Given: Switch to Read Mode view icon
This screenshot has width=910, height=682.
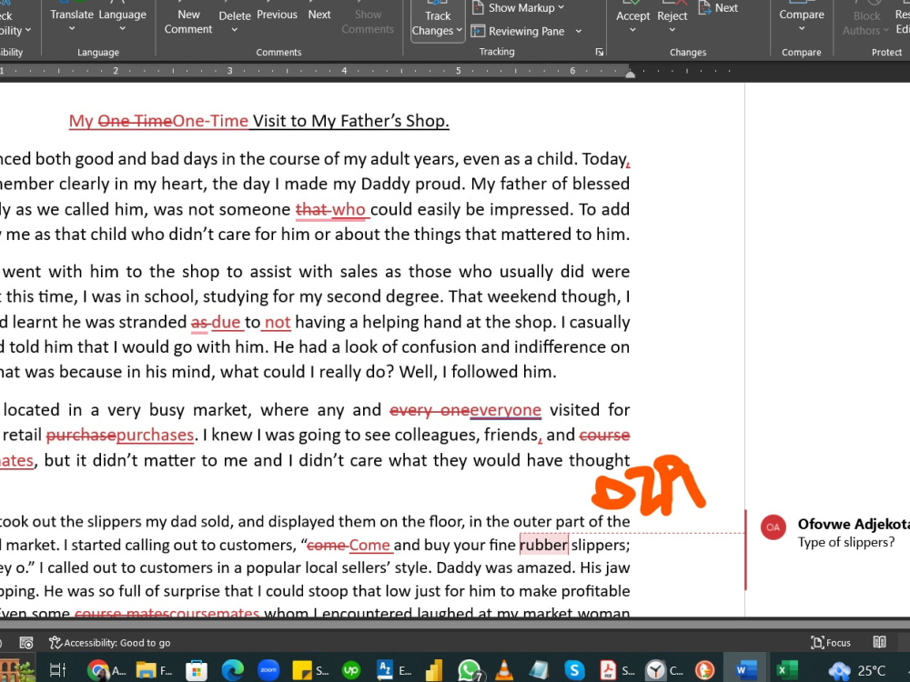Looking at the screenshot, I should [879, 642].
